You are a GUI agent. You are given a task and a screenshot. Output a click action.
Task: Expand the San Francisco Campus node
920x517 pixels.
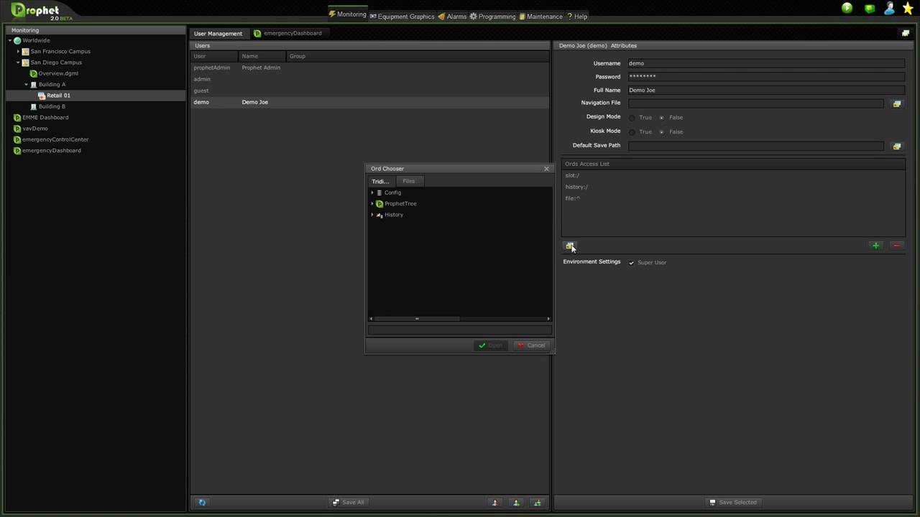point(18,52)
